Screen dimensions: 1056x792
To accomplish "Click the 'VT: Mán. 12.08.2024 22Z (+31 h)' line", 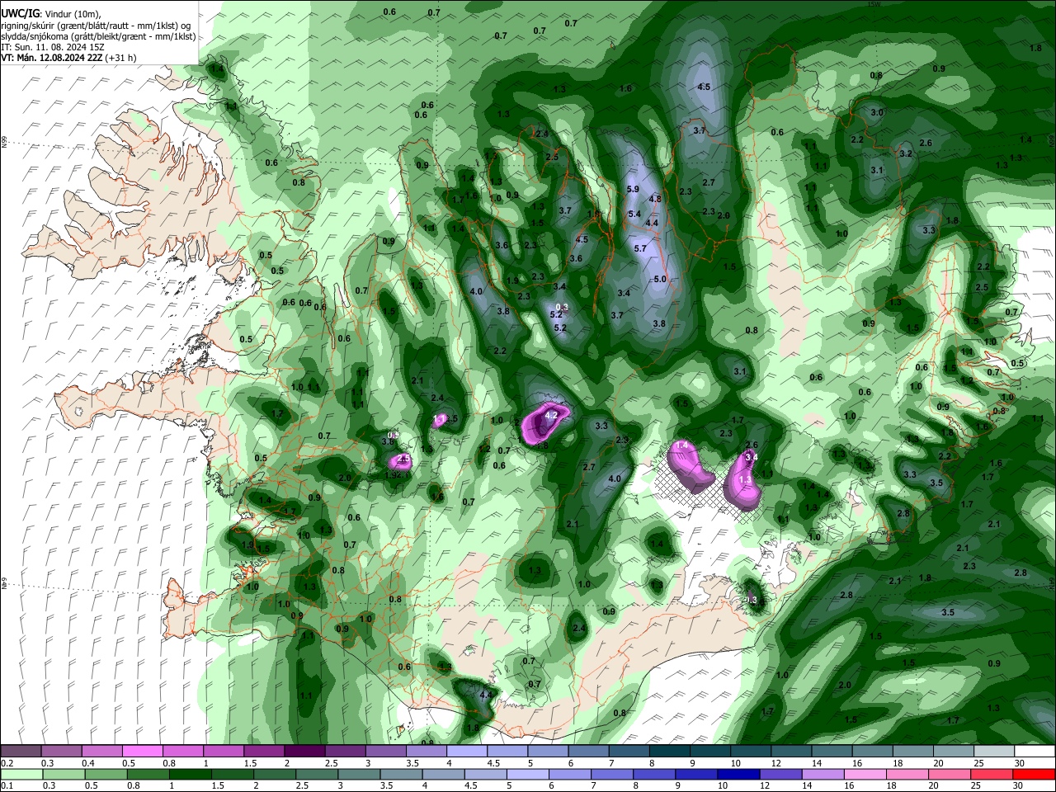I will click(68, 58).
